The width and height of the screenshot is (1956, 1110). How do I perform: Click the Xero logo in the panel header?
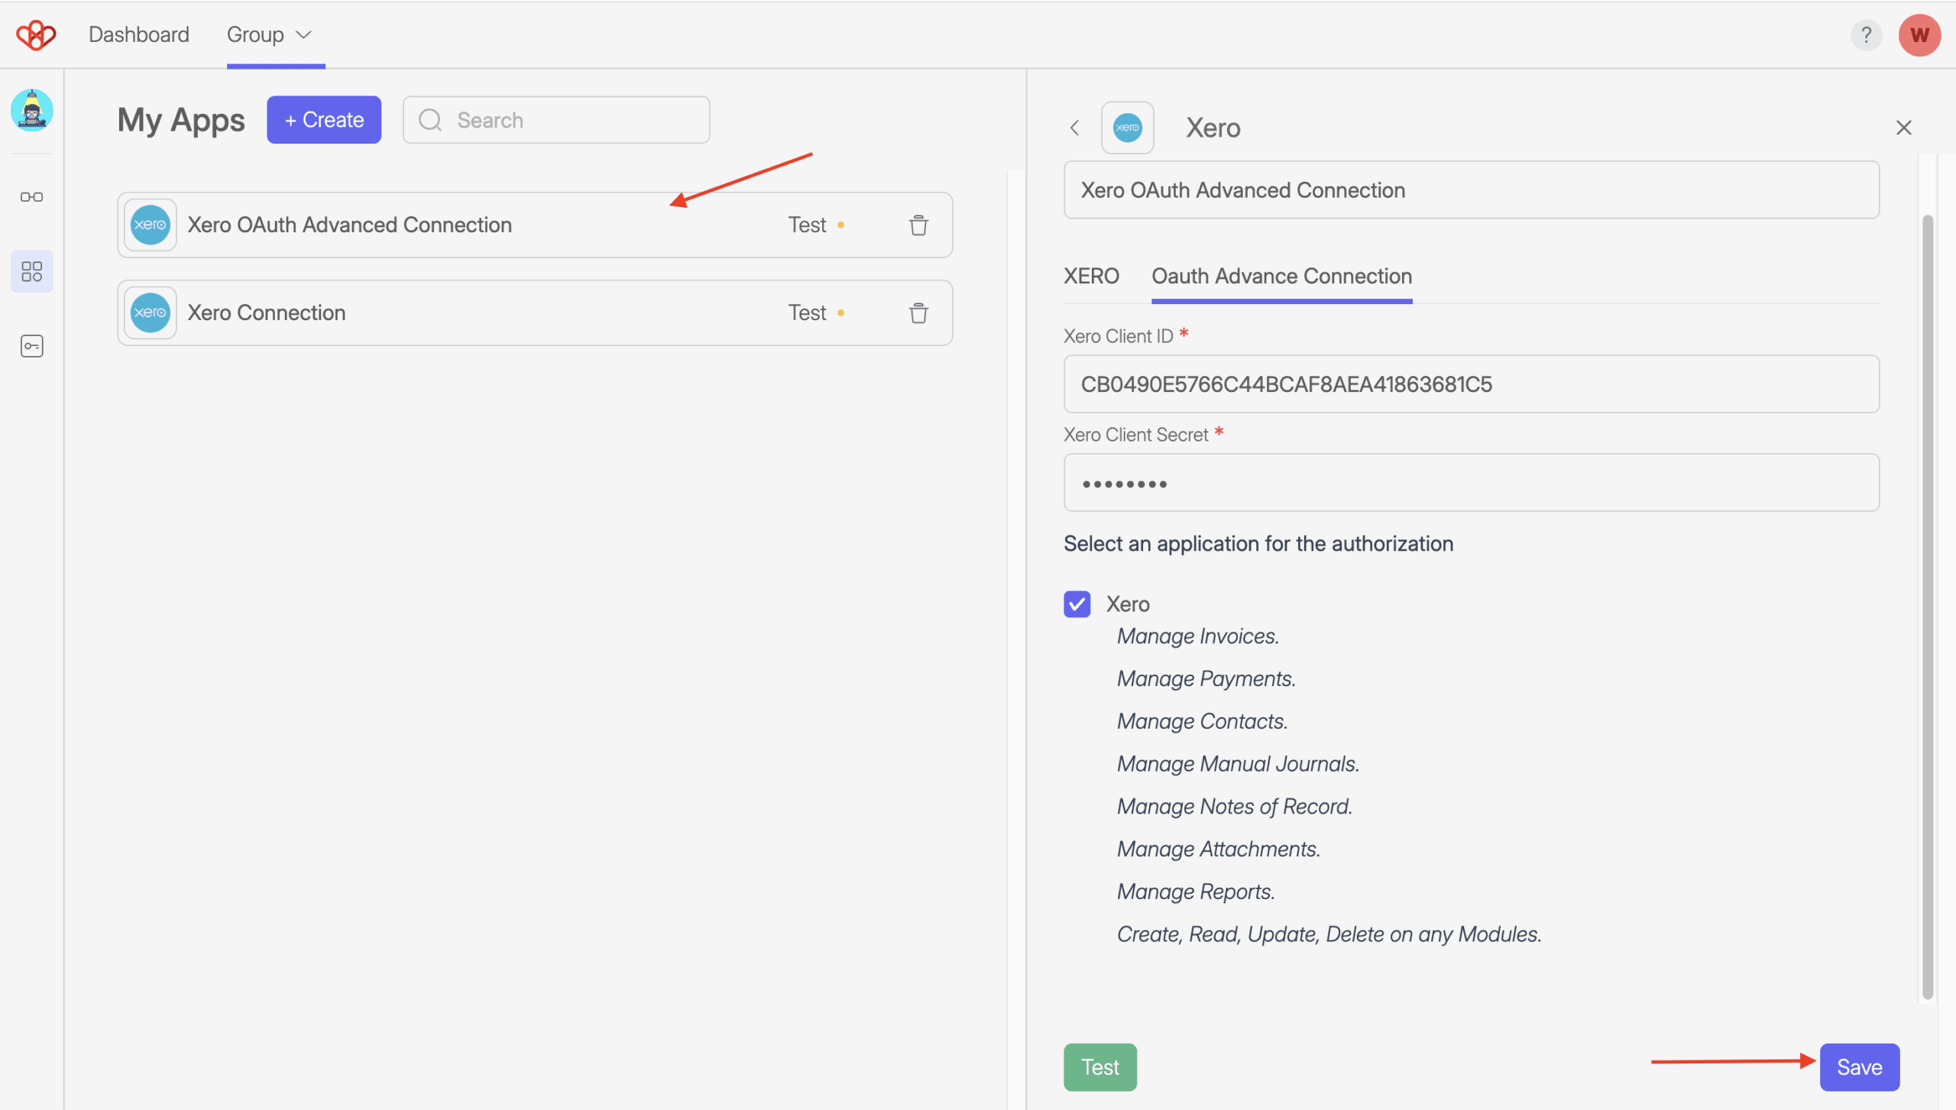[x=1127, y=128]
